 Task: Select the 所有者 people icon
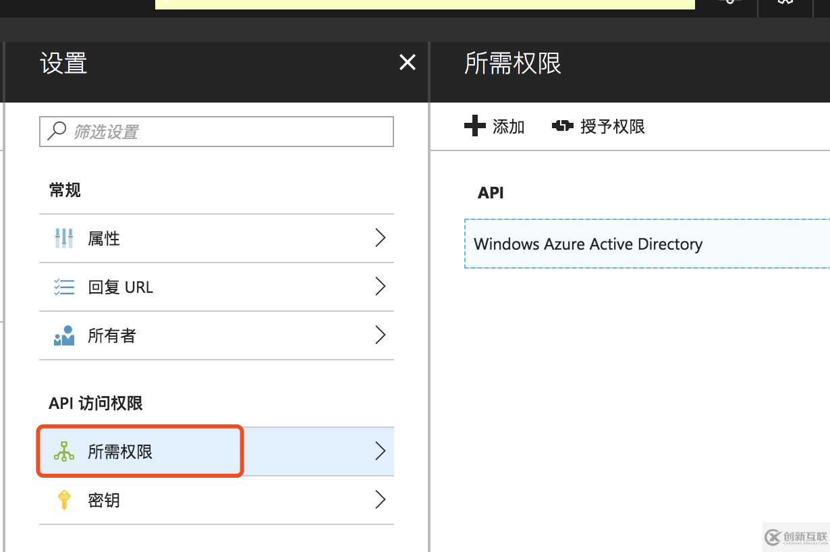click(x=63, y=335)
